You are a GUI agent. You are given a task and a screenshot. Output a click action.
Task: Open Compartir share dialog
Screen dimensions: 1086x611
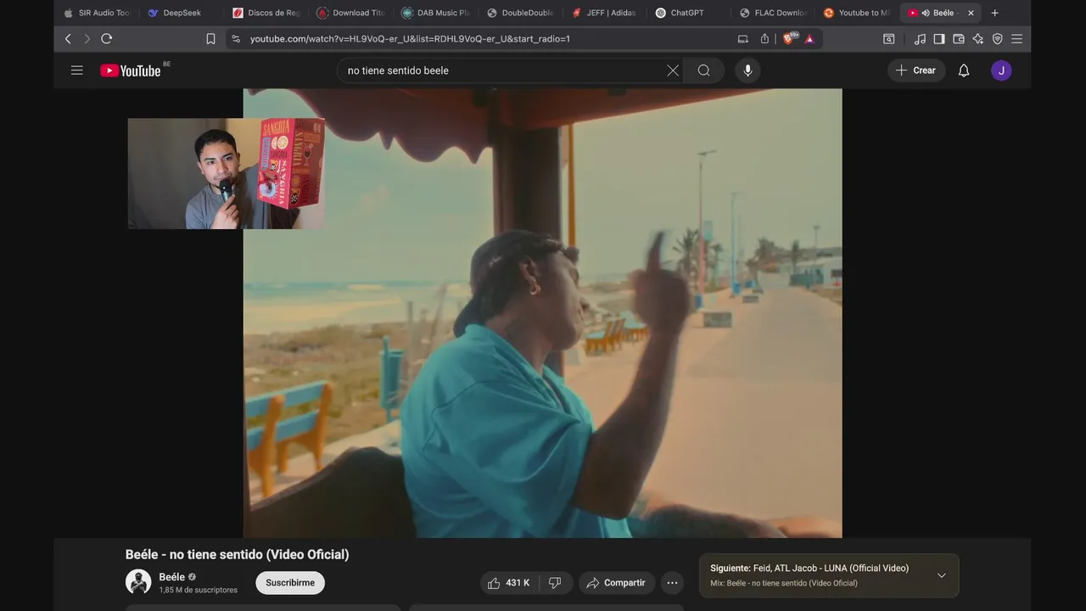(x=617, y=583)
